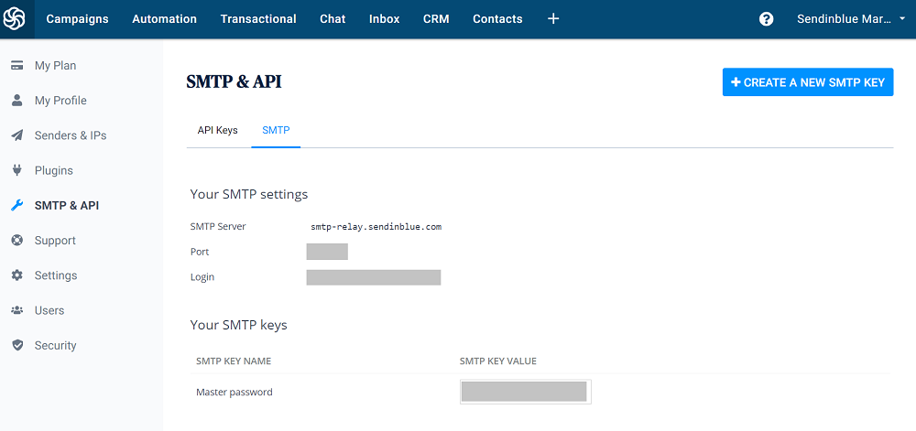Click the Senders & IPs paper plane icon
Image resolution: width=916 pixels, height=431 pixels.
(x=16, y=135)
